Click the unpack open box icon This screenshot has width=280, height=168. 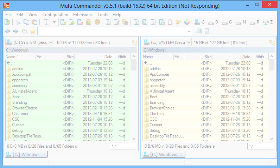[x=97, y=22]
